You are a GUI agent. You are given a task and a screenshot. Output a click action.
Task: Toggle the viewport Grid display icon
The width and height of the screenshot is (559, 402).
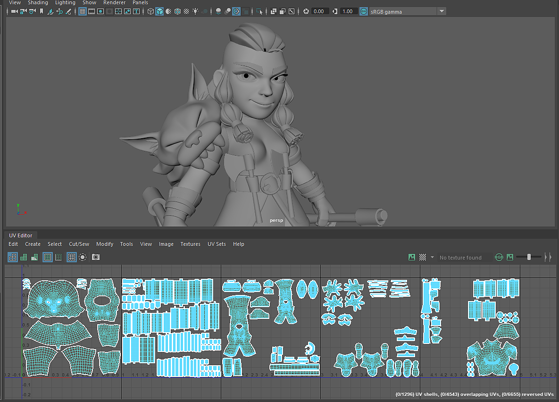coord(83,11)
